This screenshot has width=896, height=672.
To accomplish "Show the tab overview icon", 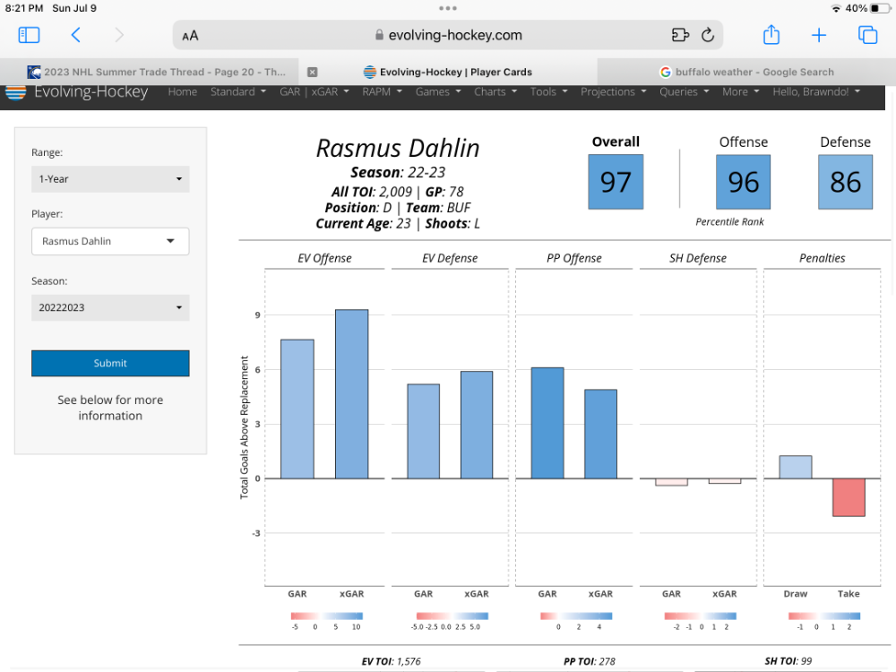I will click(867, 36).
